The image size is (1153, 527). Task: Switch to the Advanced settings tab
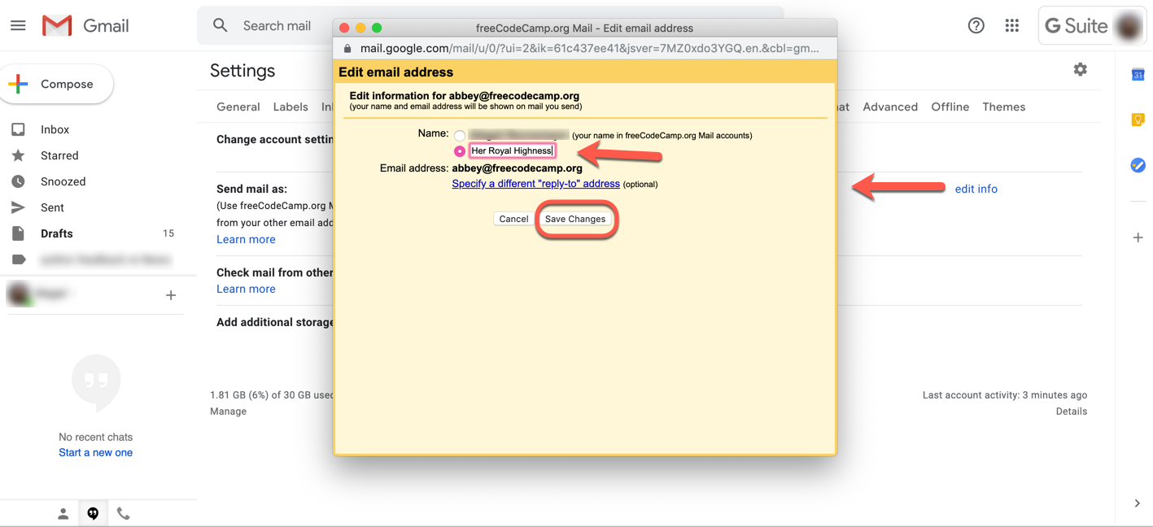pos(890,107)
